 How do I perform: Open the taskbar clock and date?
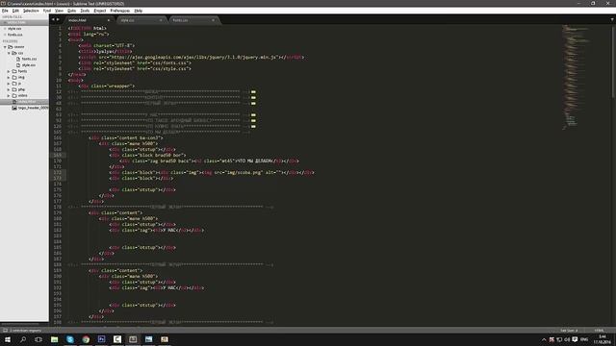pos(603,339)
